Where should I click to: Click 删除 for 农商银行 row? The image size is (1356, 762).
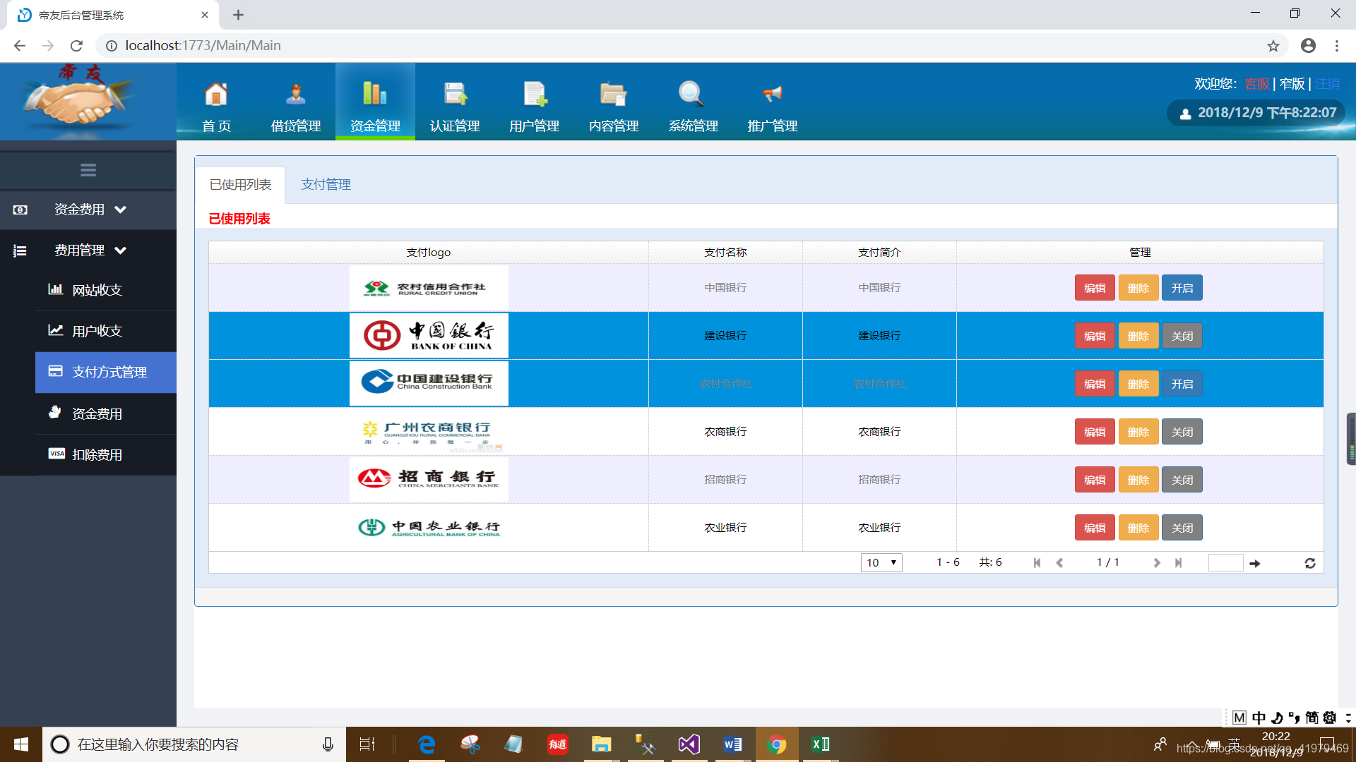(x=1138, y=432)
